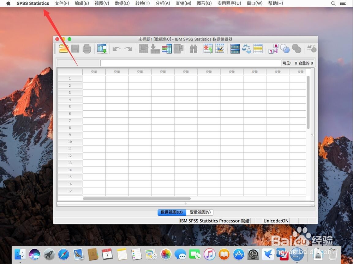
Task: Select row header 17
Action: tap(70, 191)
